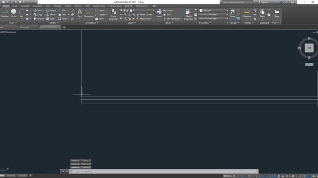Choose the Leader annotation tool
The height and width of the screenshot is (178, 318).
pyautogui.click(x=100, y=14)
